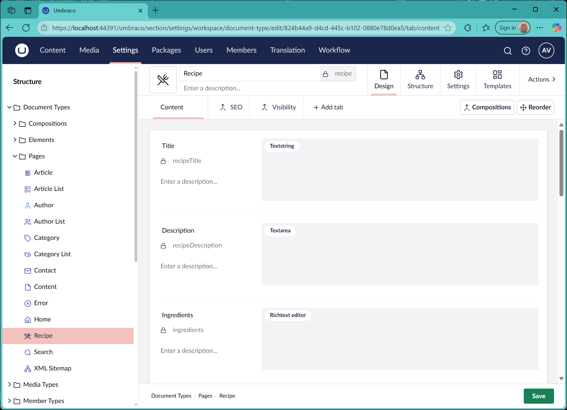Follow the Pages breadcrumb link
The height and width of the screenshot is (410, 567).
coord(205,396)
